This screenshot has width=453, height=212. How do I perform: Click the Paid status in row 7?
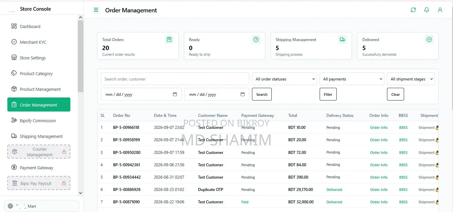[245, 202]
